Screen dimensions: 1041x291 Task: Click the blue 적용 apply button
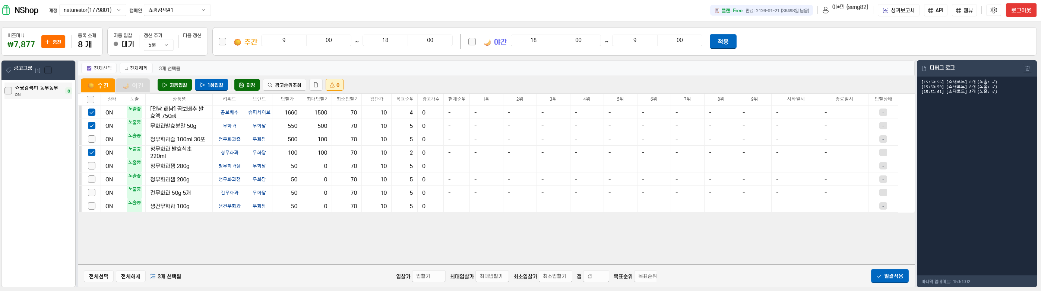[x=723, y=42]
